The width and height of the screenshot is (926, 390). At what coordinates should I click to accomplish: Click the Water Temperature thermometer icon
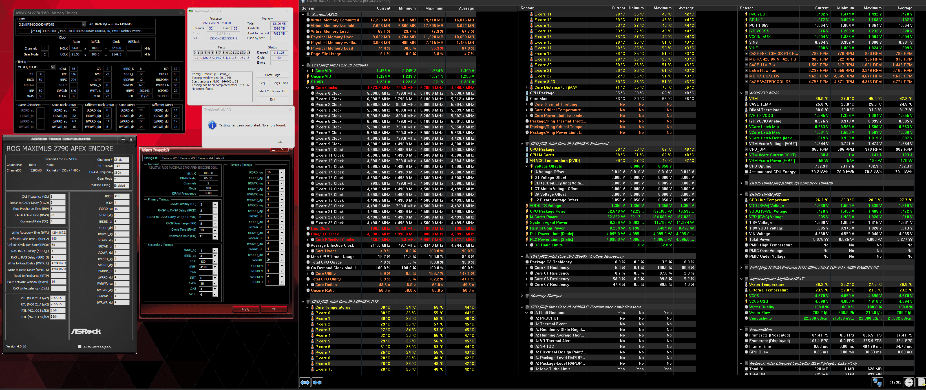click(746, 284)
